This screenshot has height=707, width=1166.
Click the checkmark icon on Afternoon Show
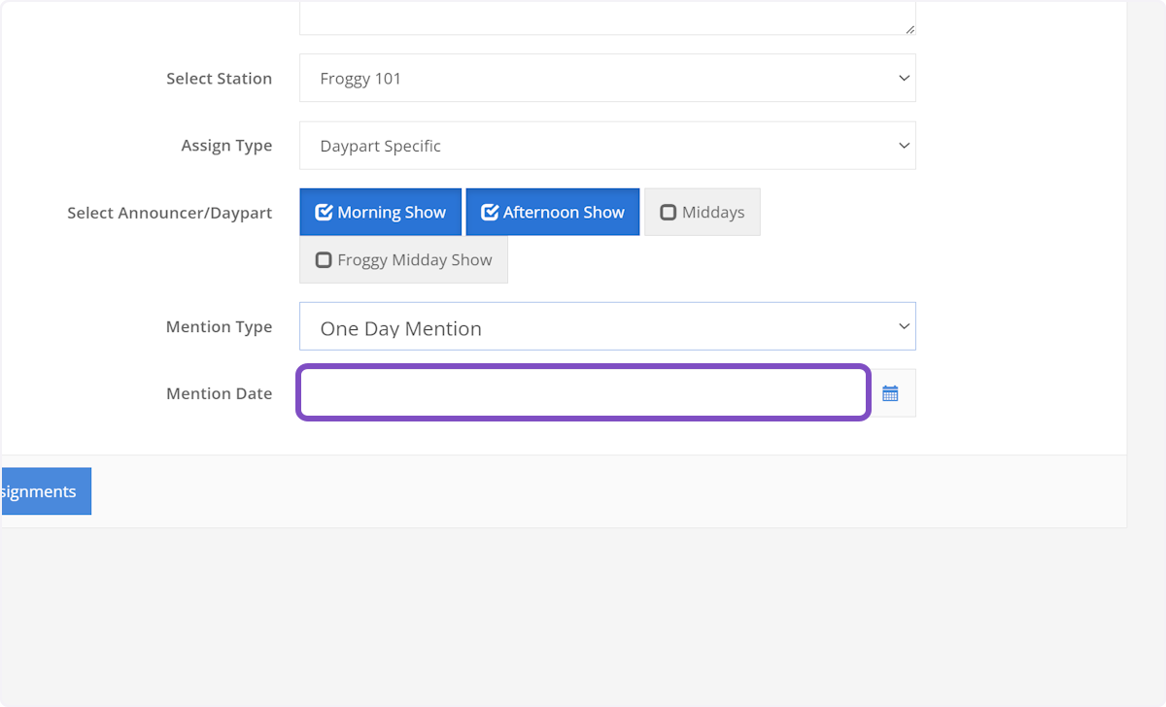pyautogui.click(x=490, y=213)
